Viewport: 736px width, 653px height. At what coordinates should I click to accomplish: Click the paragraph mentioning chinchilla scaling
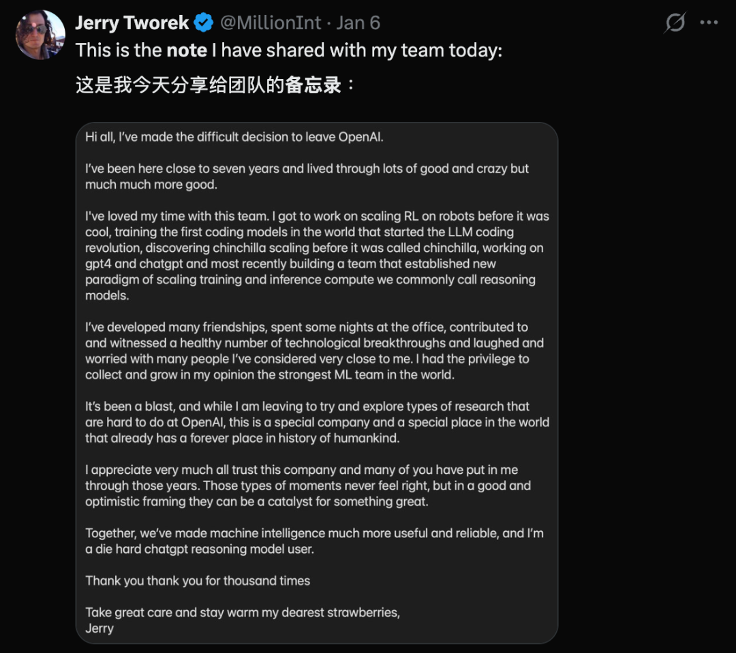point(317,256)
